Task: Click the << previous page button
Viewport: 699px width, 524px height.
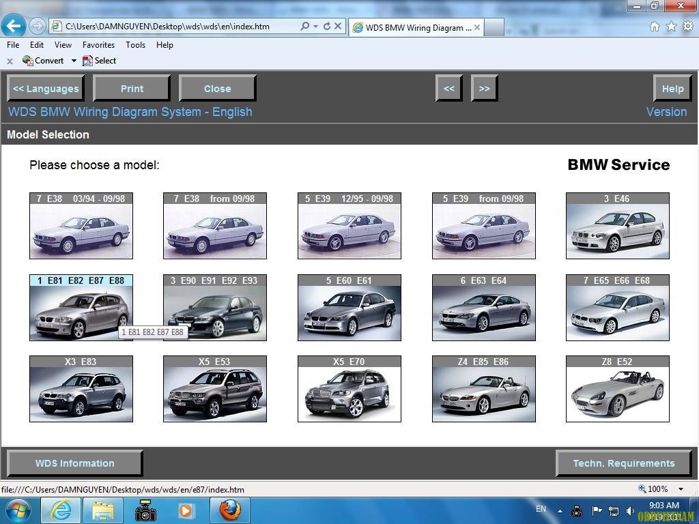Action: [x=449, y=88]
